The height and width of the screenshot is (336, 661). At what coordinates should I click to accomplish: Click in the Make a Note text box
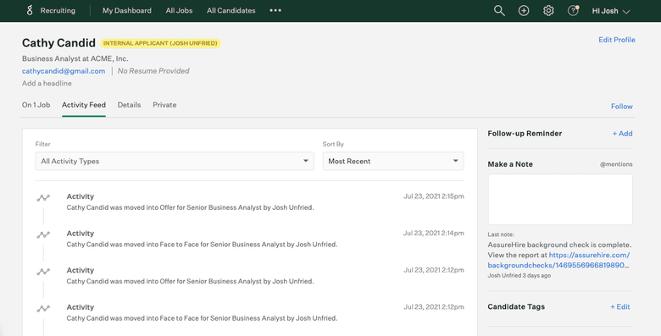tap(560, 200)
